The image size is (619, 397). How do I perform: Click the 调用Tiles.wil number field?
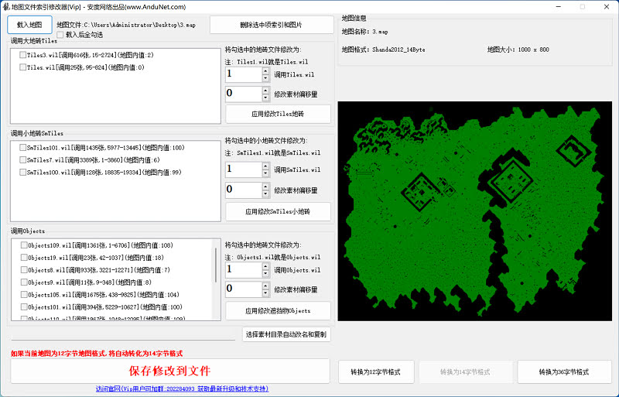244,74
